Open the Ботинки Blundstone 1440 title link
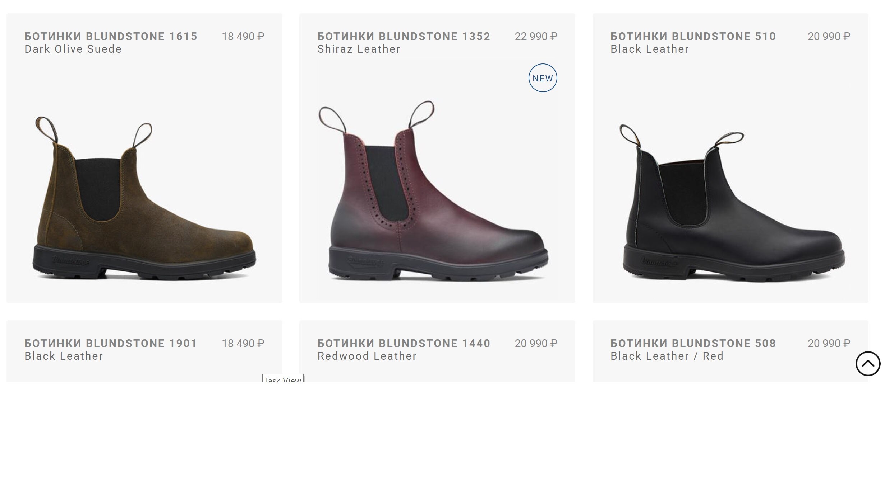This screenshot has height=477, width=885. 404,344
